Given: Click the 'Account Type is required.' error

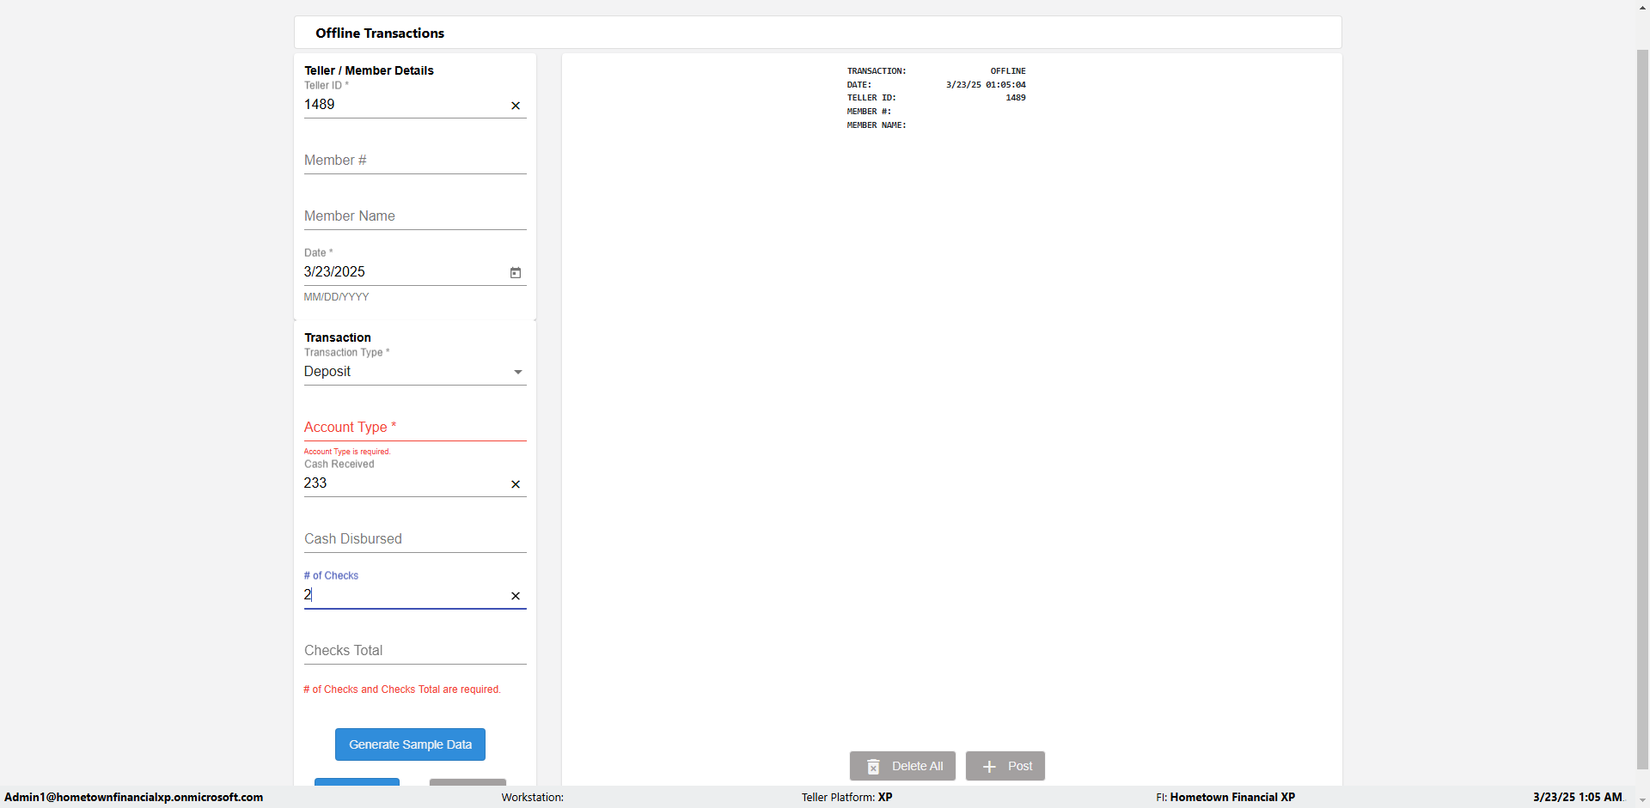Looking at the screenshot, I should (347, 452).
